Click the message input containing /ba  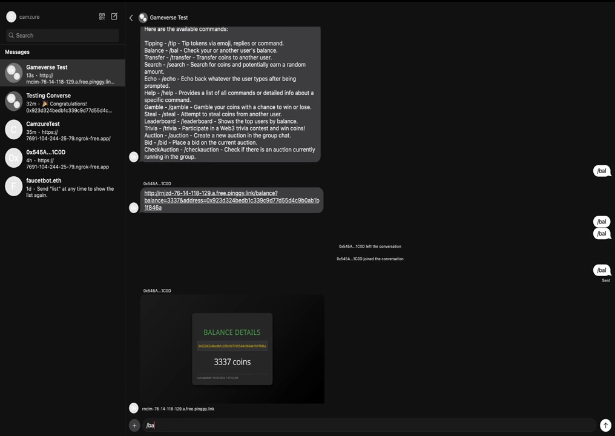click(369, 426)
